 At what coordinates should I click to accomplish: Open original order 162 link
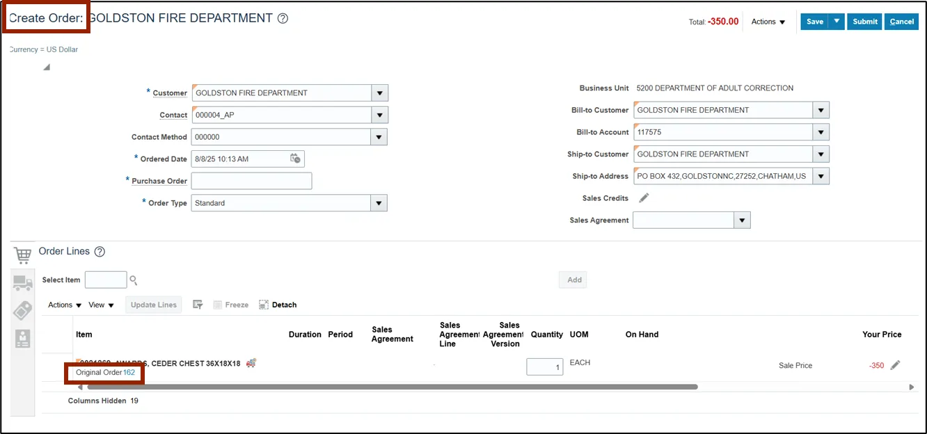pyautogui.click(x=129, y=373)
